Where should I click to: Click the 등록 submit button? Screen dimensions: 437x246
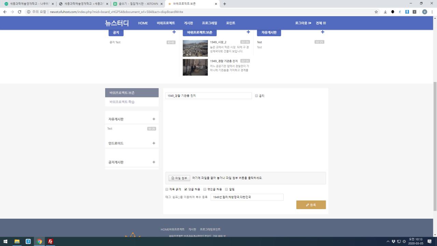pos(311,205)
